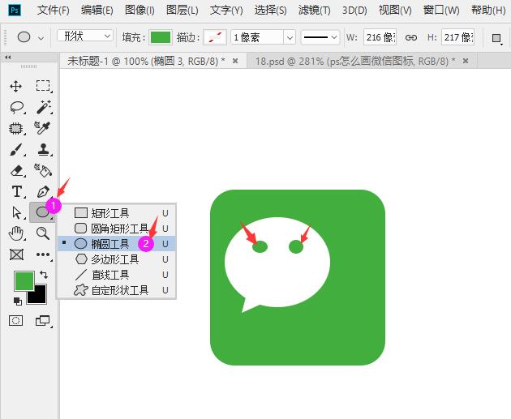This screenshot has width=511, height=419.
Task: Select the Hand tool
Action: [16, 233]
